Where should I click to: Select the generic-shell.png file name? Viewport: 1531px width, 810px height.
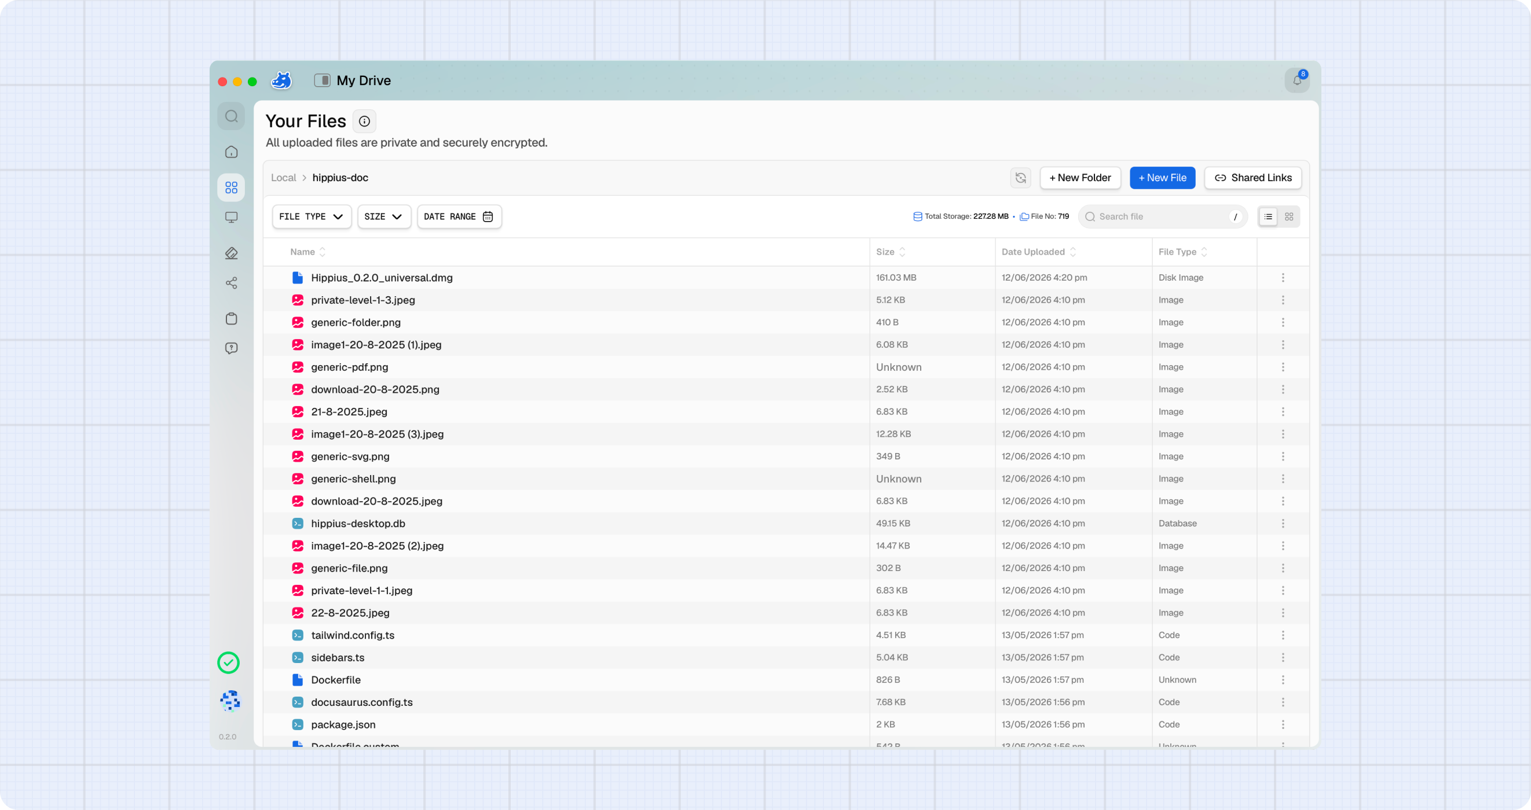pyautogui.click(x=354, y=478)
